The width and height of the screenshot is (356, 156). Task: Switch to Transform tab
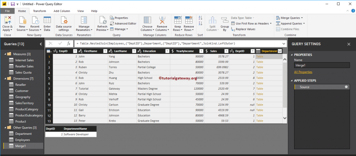click(40, 11)
